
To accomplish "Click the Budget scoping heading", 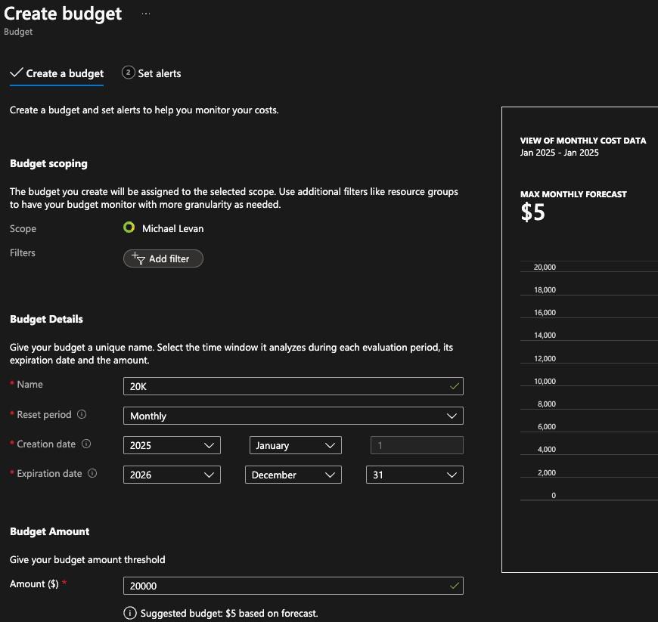I will tap(48, 163).
